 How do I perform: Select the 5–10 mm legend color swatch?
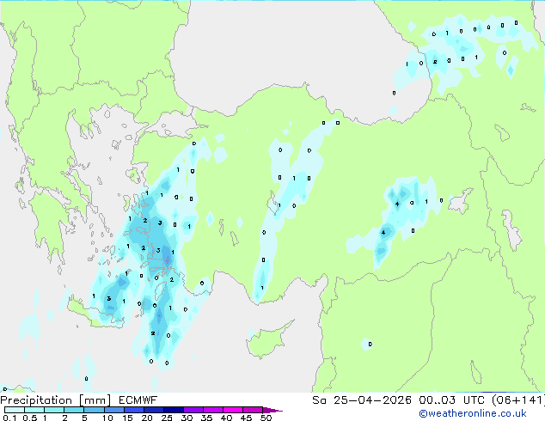pos(95,410)
